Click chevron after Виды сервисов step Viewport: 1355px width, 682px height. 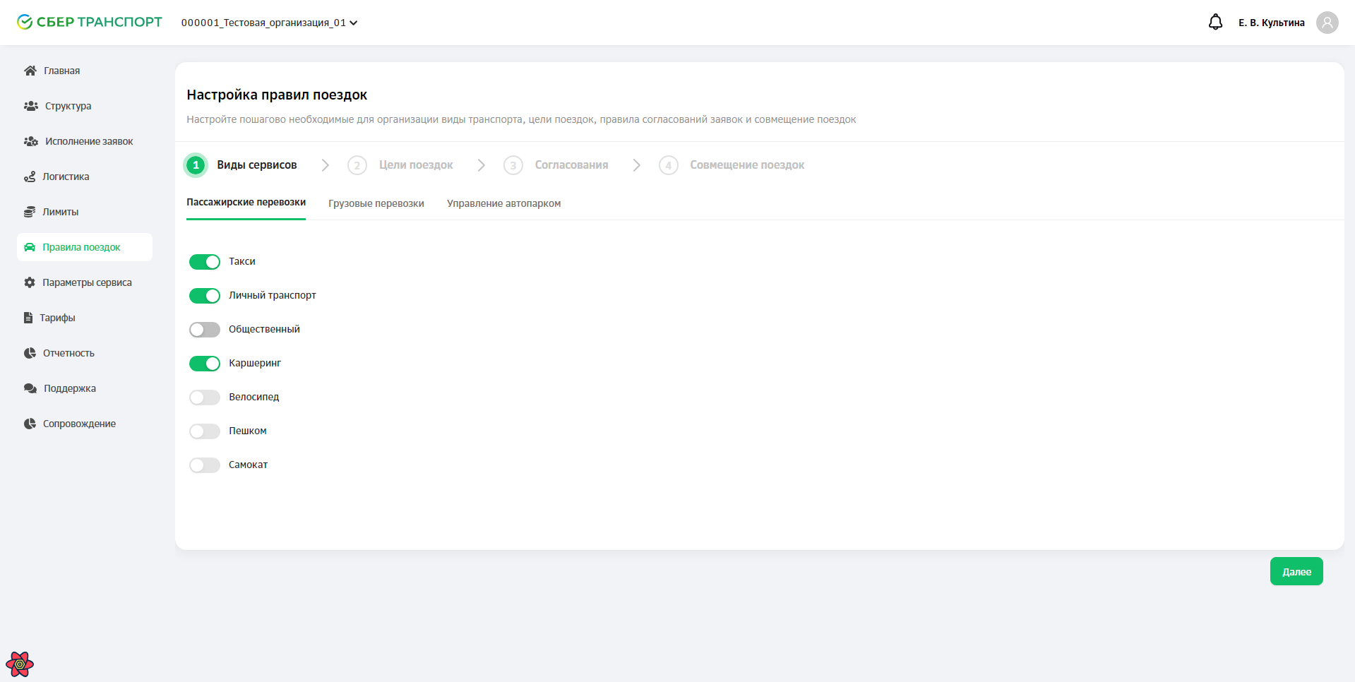[x=326, y=165]
